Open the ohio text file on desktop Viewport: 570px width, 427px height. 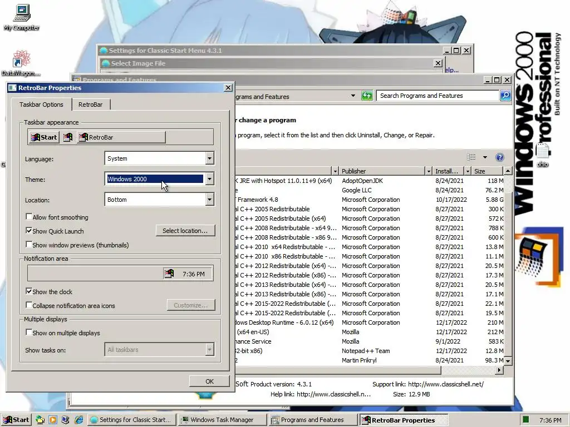[542, 155]
